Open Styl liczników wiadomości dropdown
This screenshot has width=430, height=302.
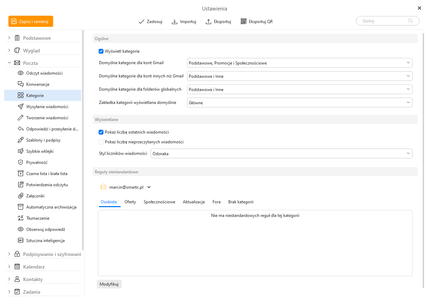point(281,153)
